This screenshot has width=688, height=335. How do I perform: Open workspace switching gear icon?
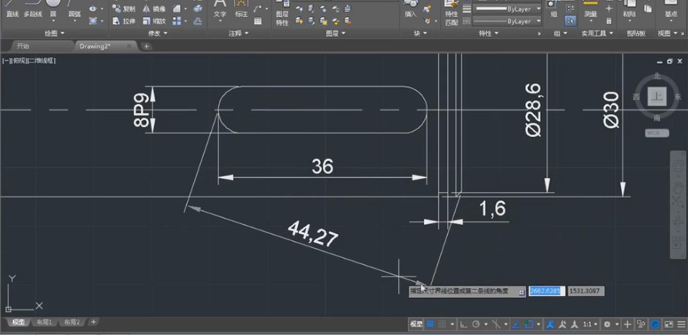point(607,324)
